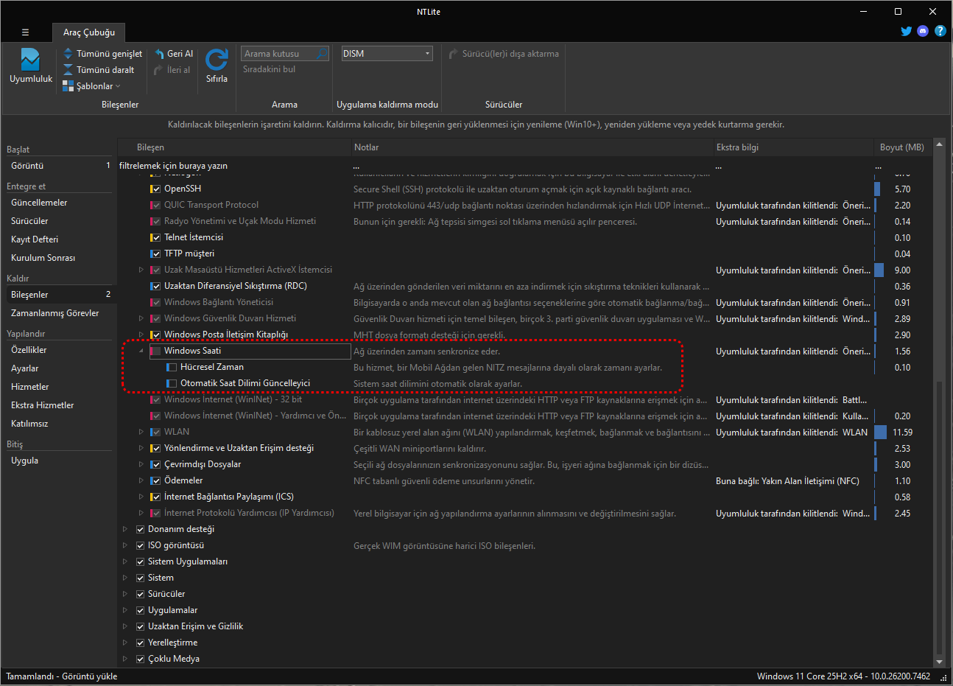Go to Kayıt Defteri in sidebar
Screen dimensions: 953x686
59,239
